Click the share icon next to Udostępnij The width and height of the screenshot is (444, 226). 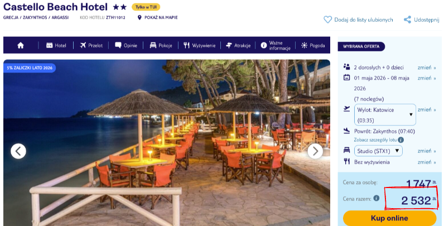(x=408, y=20)
